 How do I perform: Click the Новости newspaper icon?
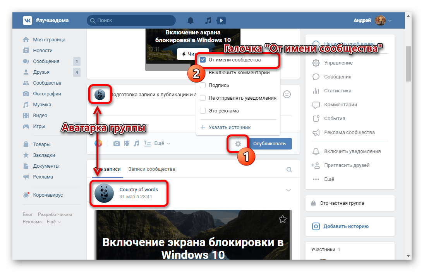pyautogui.click(x=26, y=51)
